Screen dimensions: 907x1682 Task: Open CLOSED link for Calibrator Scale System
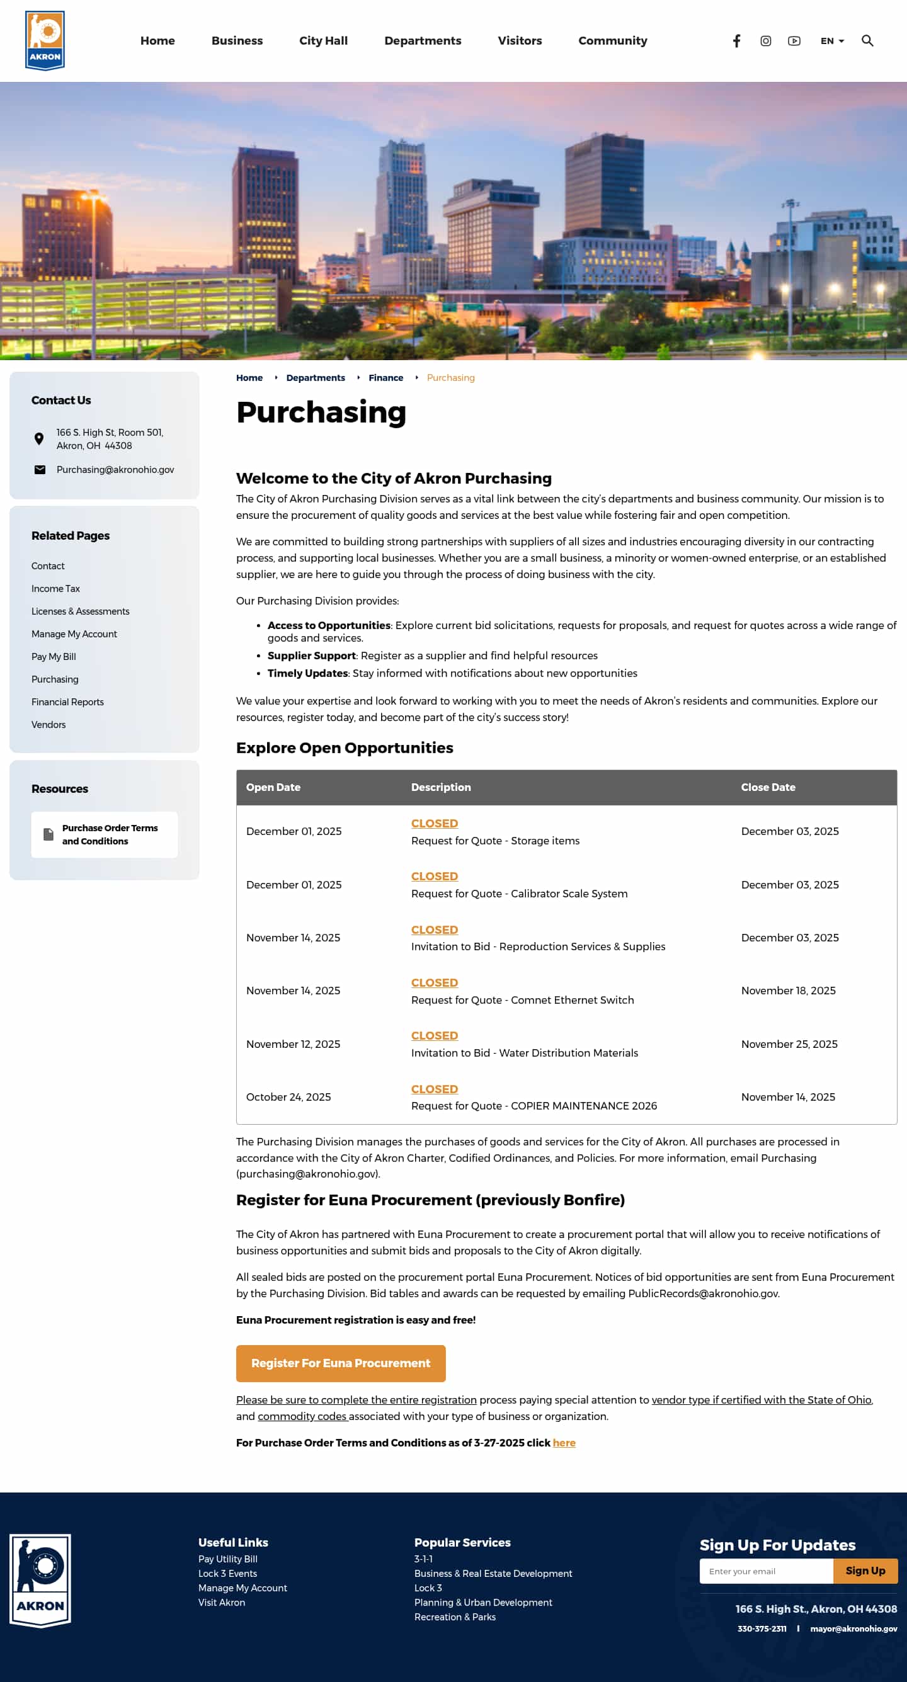[434, 876]
